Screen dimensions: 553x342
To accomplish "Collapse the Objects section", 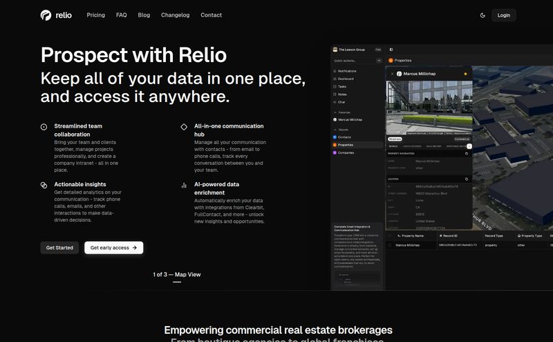I will 341,130.
